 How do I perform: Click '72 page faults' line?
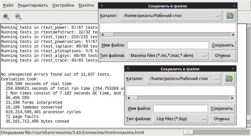tap(22, 117)
